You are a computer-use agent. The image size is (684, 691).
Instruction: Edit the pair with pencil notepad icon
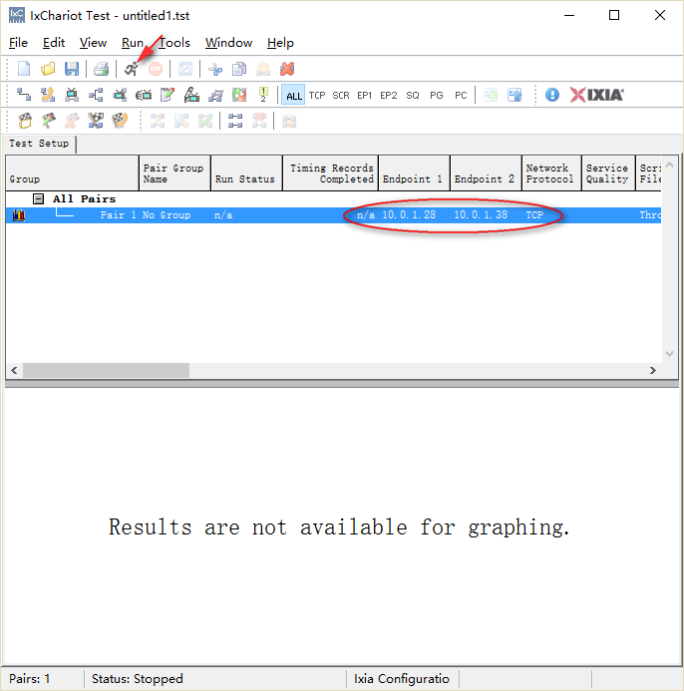click(168, 95)
